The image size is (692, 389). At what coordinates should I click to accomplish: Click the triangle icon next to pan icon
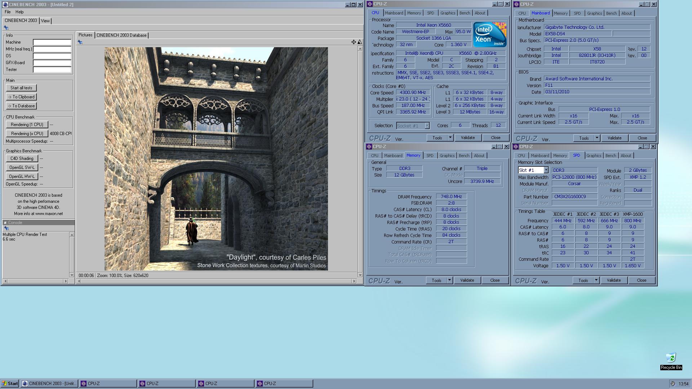click(x=359, y=42)
